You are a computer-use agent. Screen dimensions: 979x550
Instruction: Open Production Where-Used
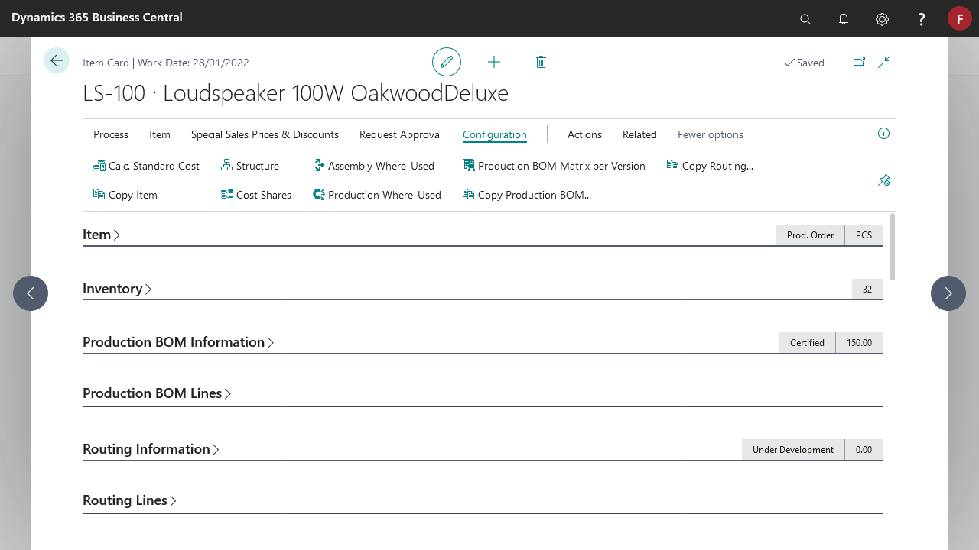377,195
